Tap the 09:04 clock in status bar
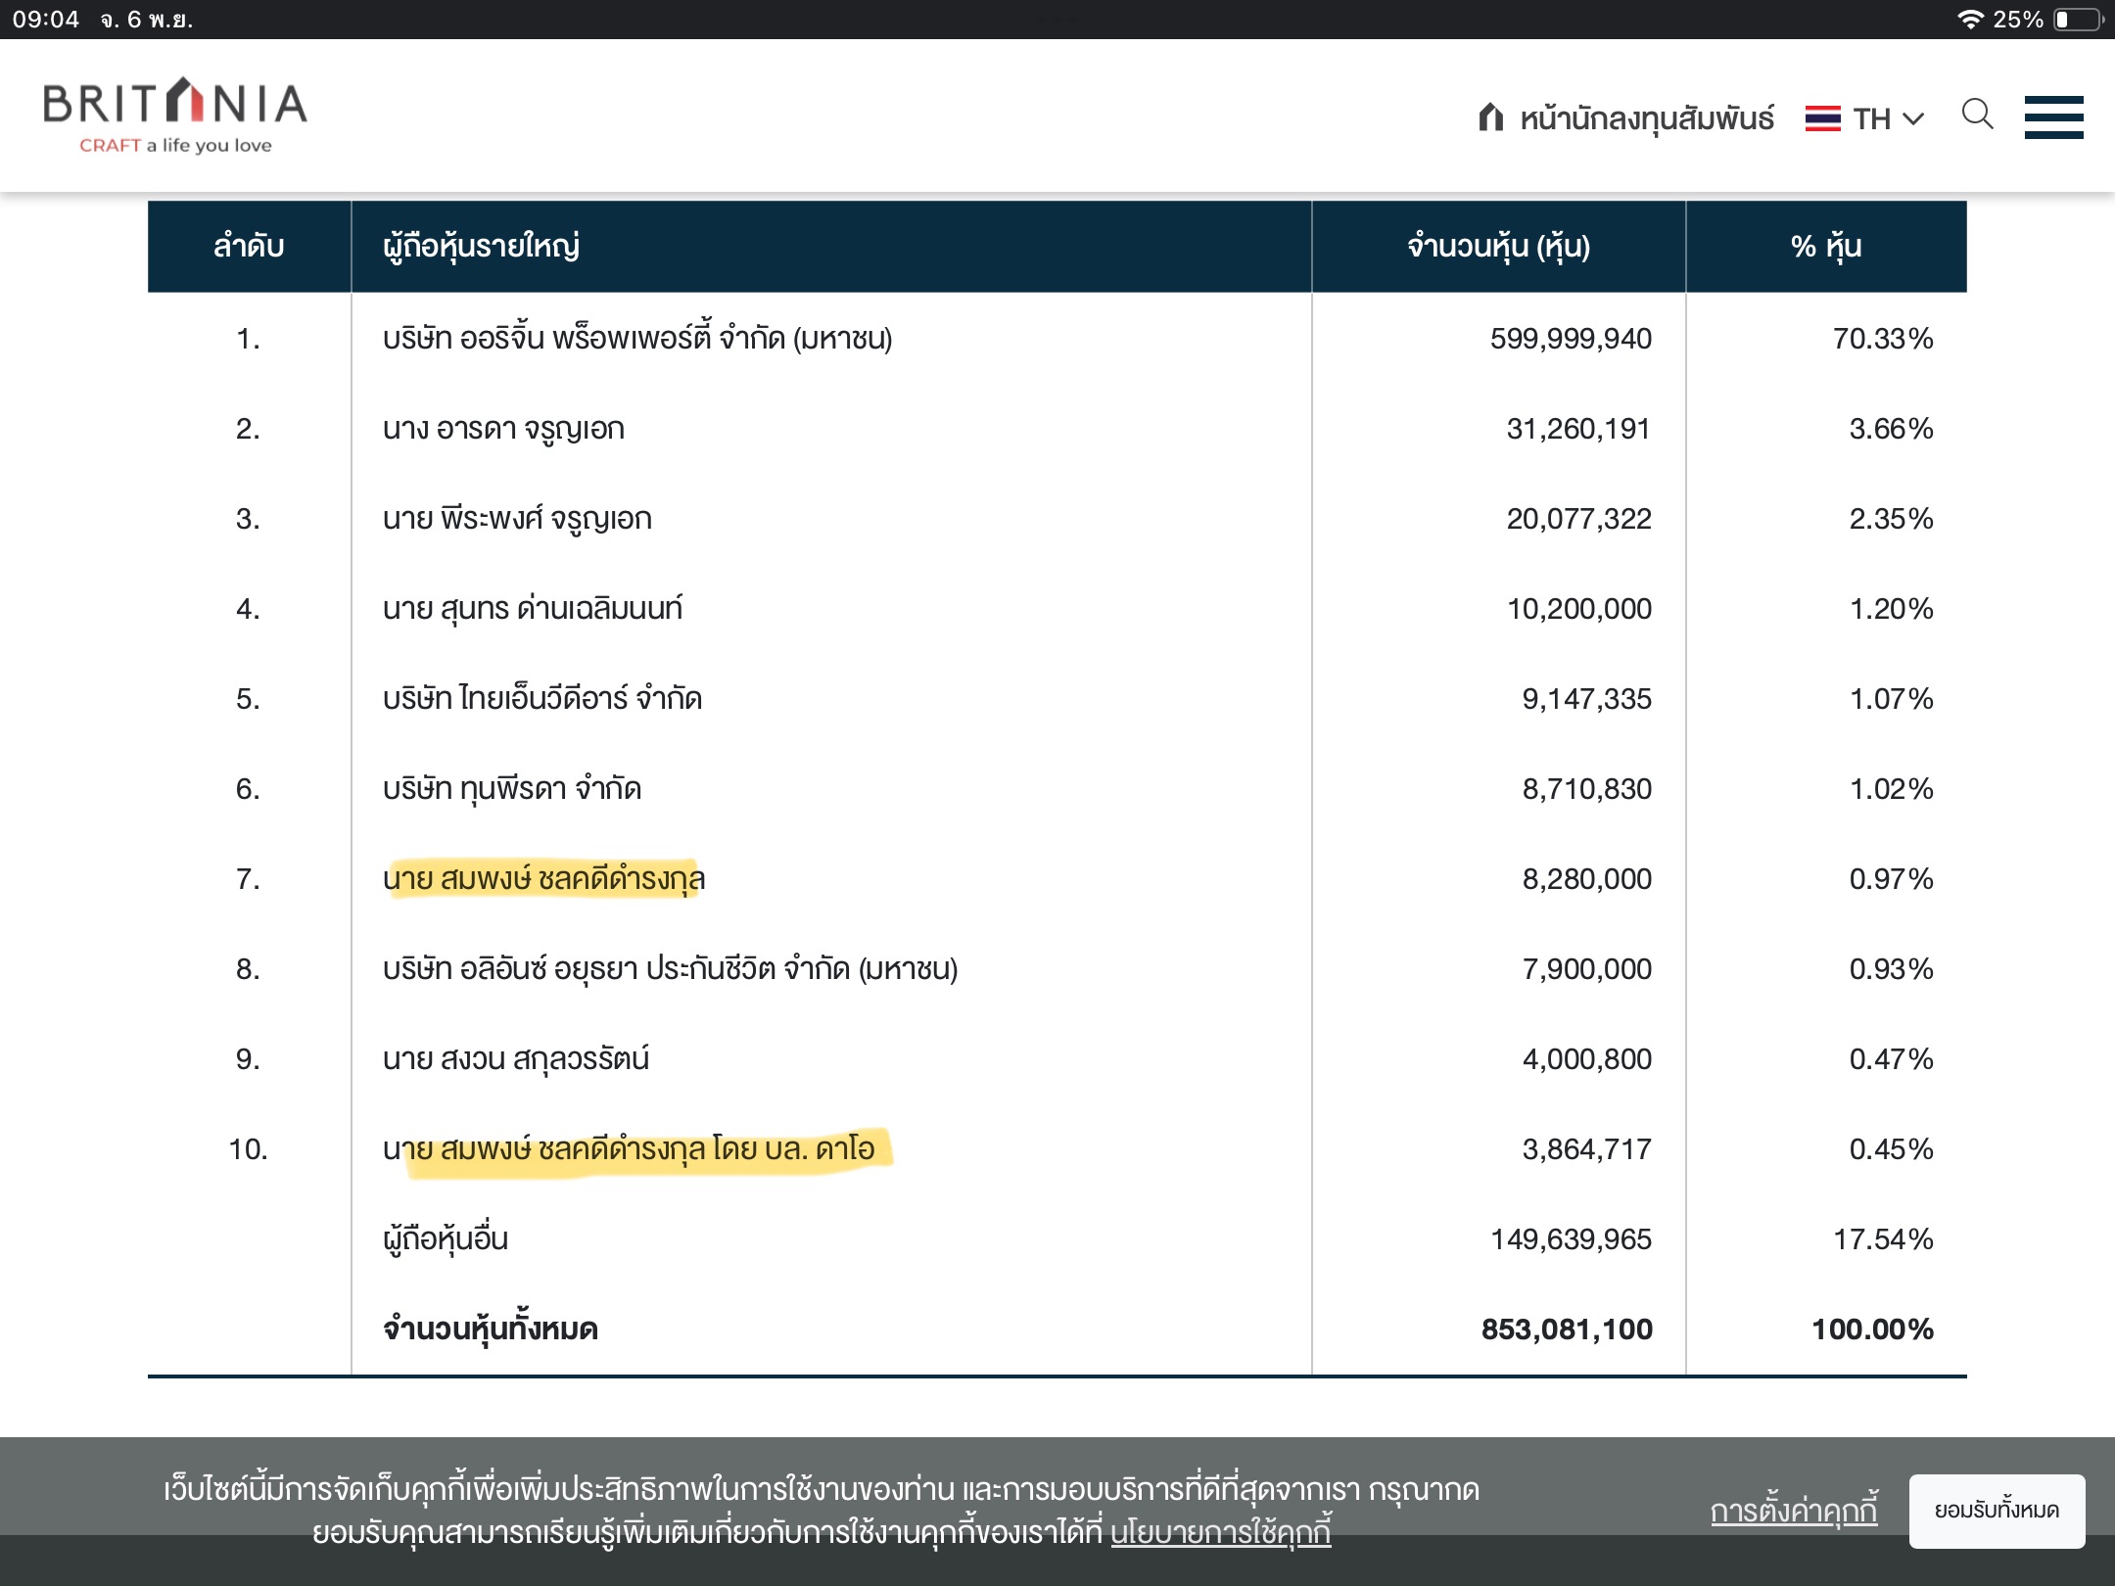The image size is (2115, 1586). pyautogui.click(x=46, y=20)
